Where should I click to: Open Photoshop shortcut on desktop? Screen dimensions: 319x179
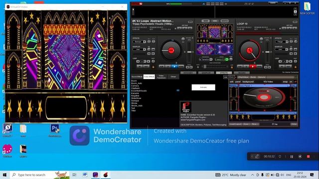pos(54,130)
